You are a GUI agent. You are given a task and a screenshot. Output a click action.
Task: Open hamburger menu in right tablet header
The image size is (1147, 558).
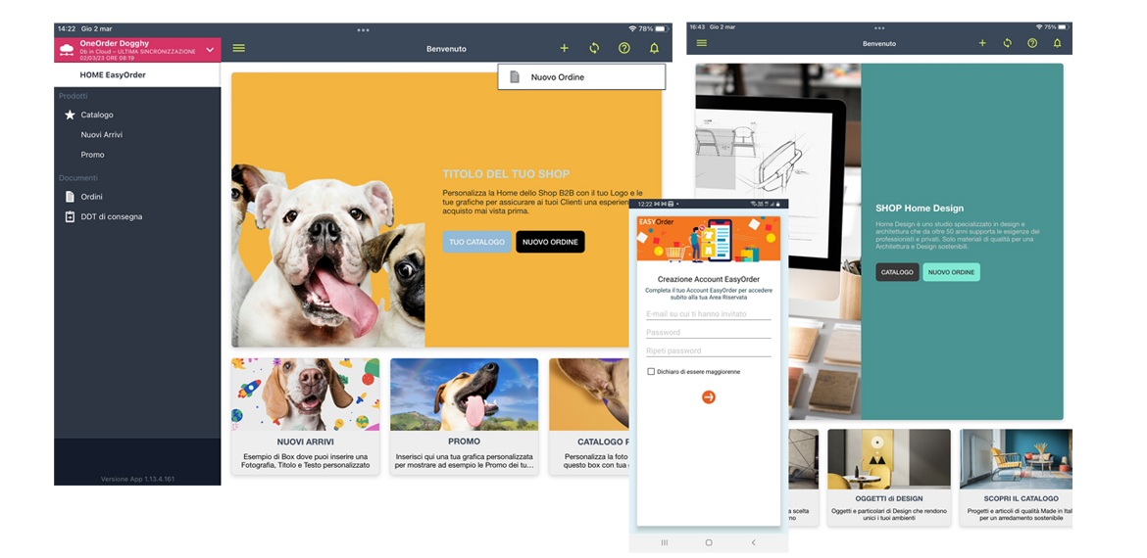(701, 43)
